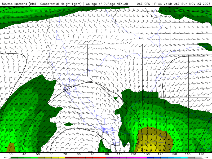Click the legend value 60
Viewport: 212px width, 159px height.
(x=51, y=154)
